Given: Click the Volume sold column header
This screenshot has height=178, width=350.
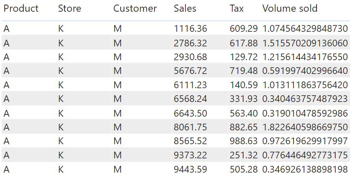Looking at the screenshot, I should coord(290,8).
